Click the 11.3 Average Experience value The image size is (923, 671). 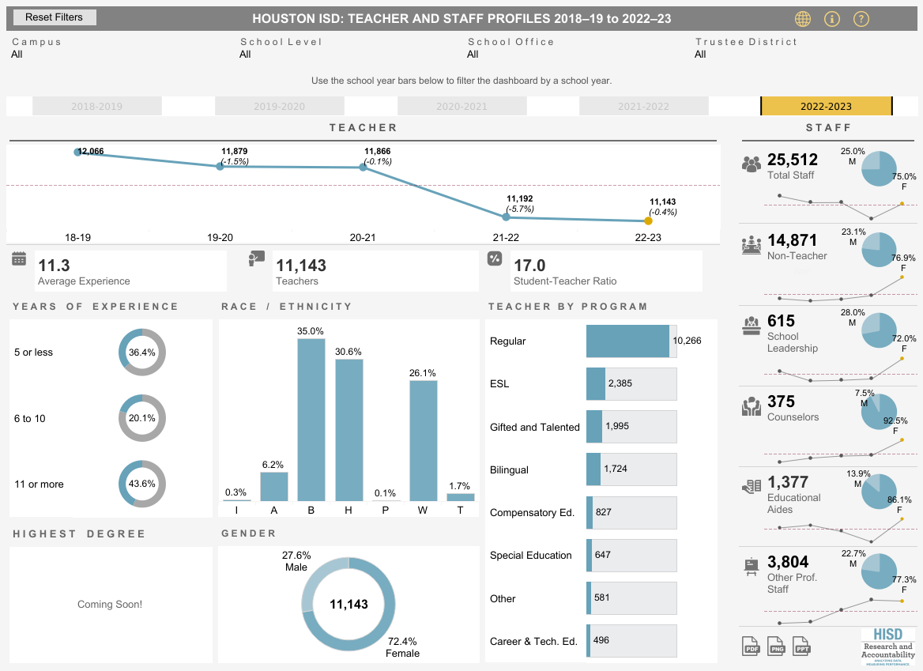coord(55,266)
